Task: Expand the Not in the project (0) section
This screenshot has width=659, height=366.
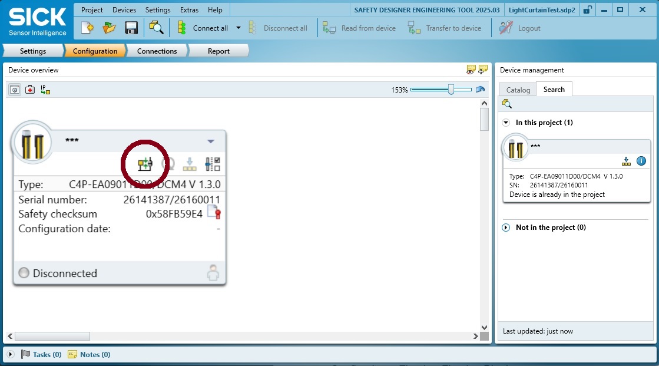Action: click(x=506, y=227)
